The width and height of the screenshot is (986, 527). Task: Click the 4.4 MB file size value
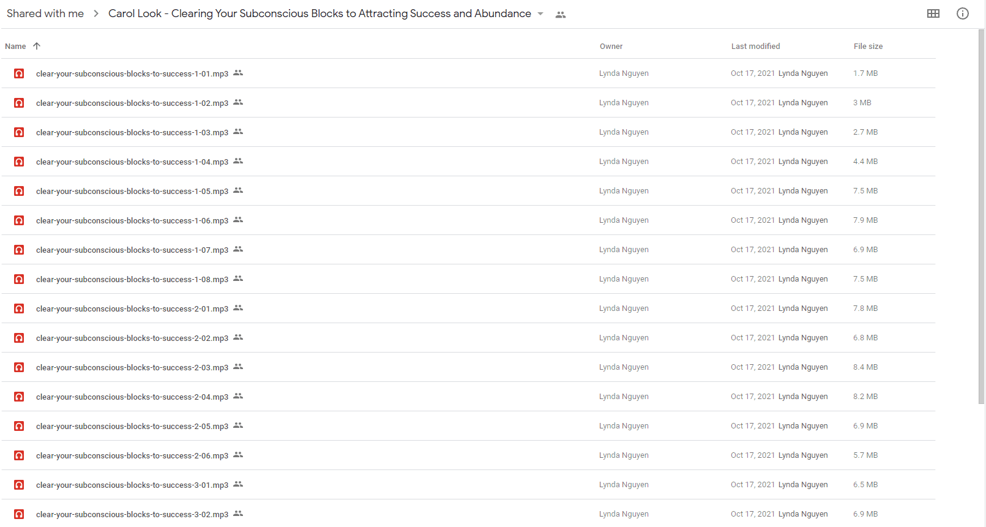click(x=865, y=162)
